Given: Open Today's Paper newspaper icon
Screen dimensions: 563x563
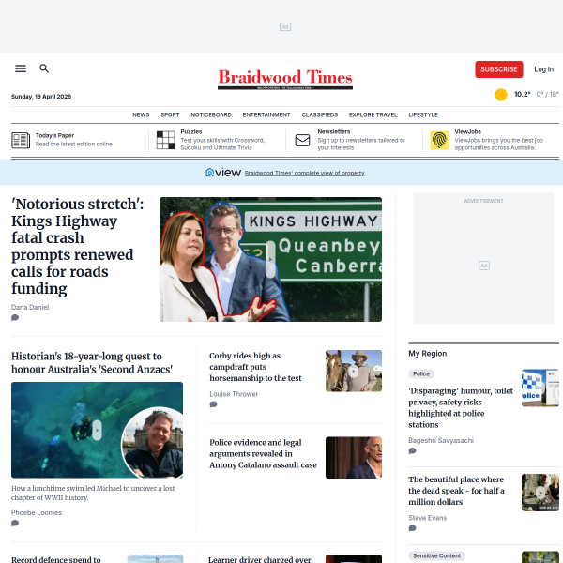Looking at the screenshot, I should point(21,141).
